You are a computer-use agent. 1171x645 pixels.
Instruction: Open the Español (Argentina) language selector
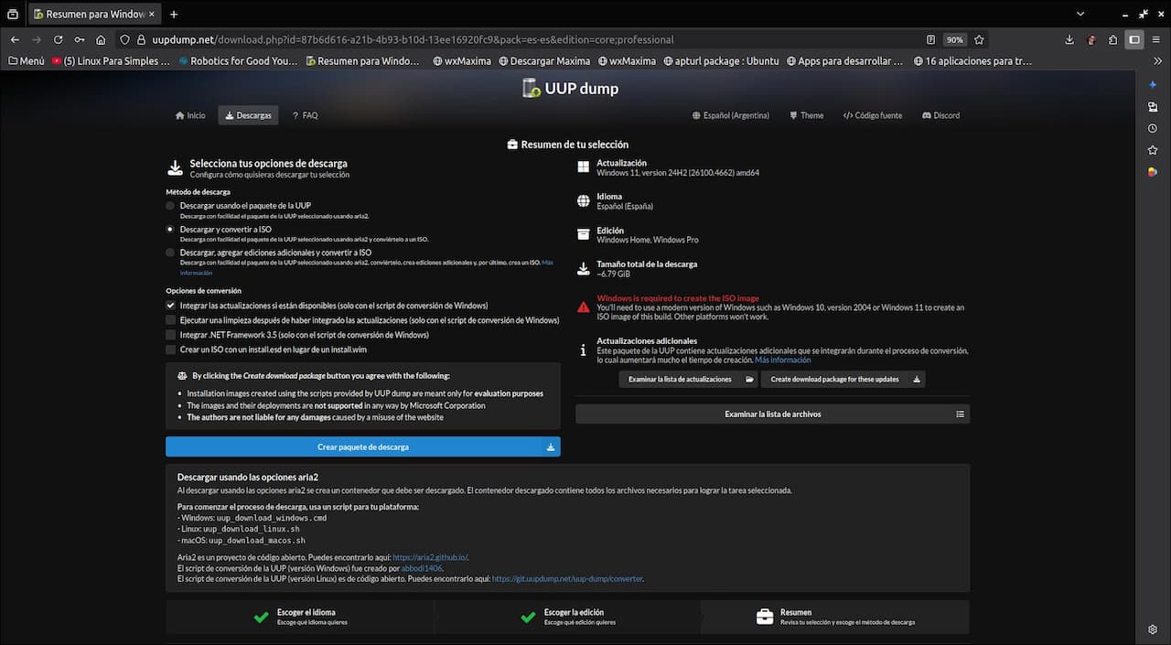tap(730, 116)
